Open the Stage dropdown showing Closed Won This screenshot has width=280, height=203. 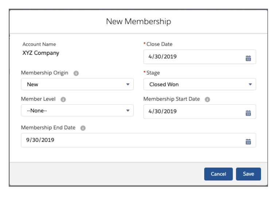(200, 84)
